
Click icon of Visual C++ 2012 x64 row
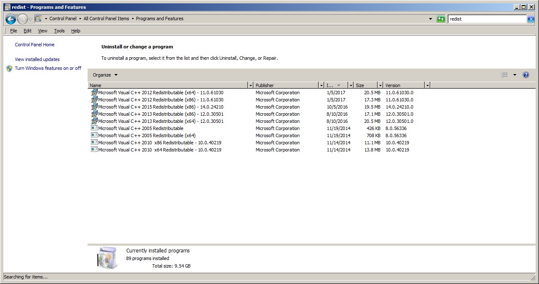pyautogui.click(x=94, y=92)
